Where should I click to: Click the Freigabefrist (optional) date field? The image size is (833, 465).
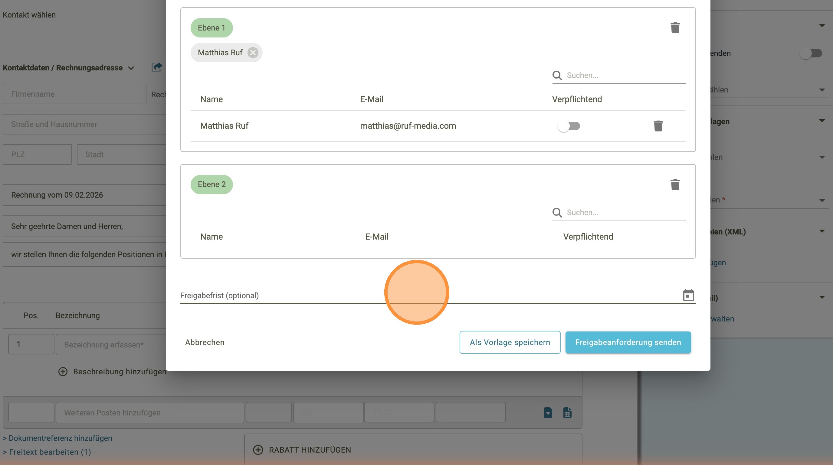point(323,295)
